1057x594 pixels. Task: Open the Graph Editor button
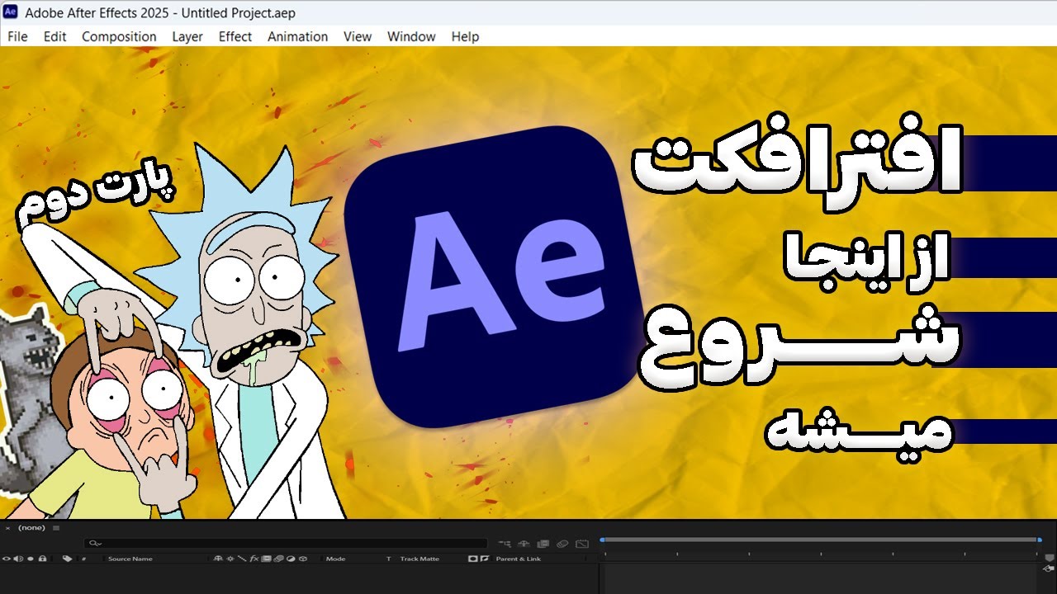pos(582,544)
